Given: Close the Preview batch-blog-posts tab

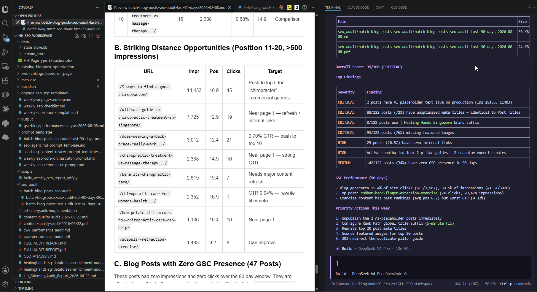Looking at the screenshot, I should coord(230,7).
